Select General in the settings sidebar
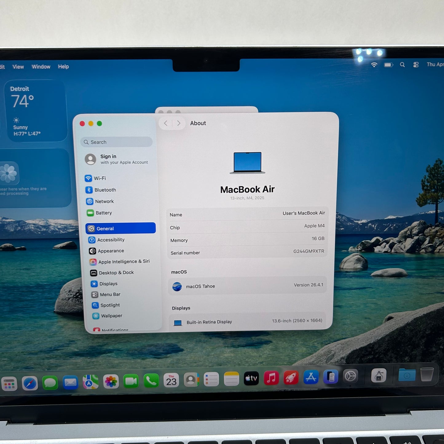 [121, 228]
